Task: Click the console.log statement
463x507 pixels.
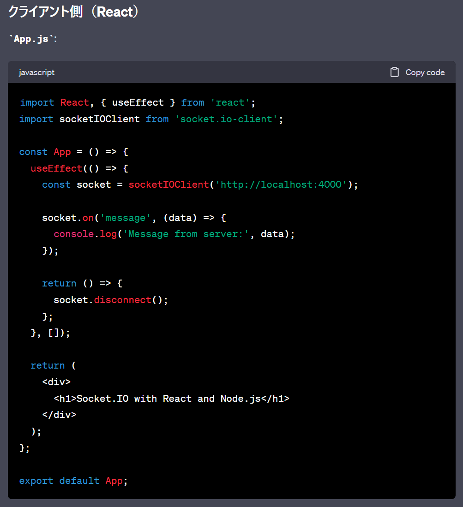Action: tap(85, 234)
